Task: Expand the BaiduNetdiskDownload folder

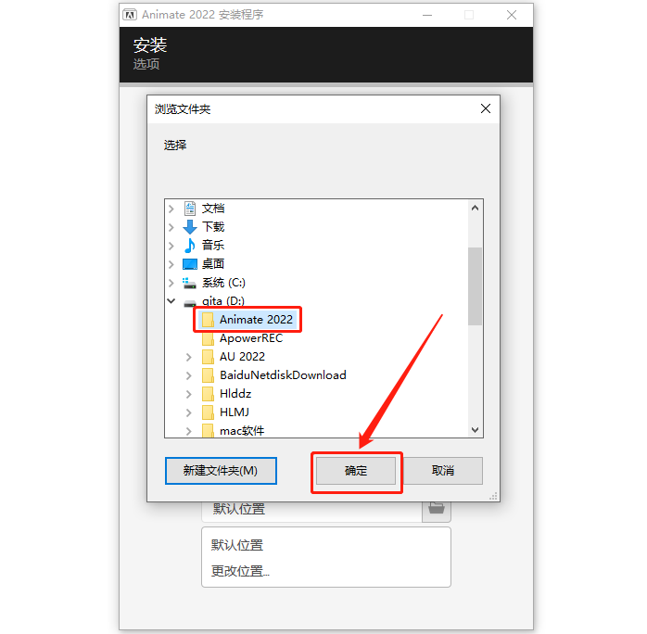Action: [188, 375]
